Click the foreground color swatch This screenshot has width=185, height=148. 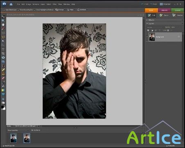click(x=2, y=107)
